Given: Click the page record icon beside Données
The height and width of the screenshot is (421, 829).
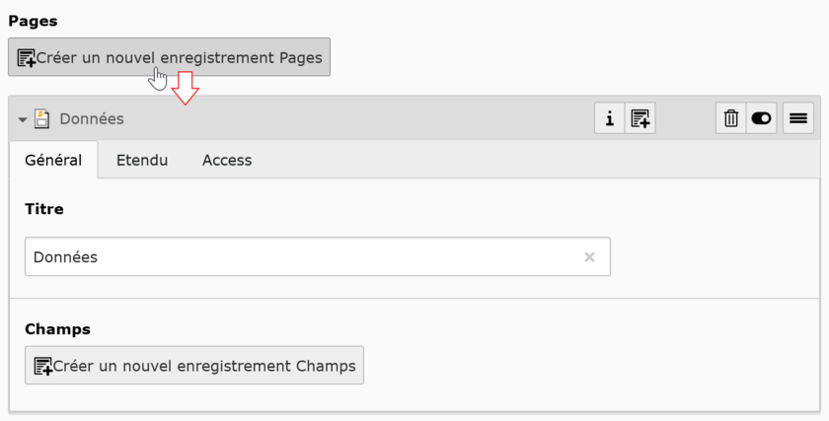Looking at the screenshot, I should point(42,119).
